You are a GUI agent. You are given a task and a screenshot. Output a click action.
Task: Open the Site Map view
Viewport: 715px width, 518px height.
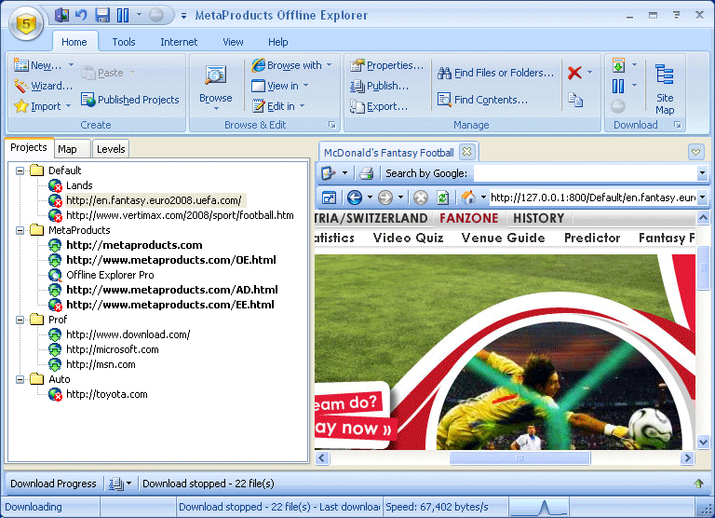665,89
